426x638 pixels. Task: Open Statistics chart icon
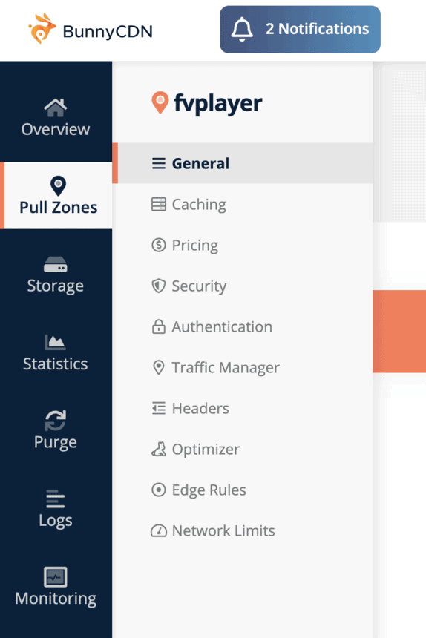click(x=56, y=342)
